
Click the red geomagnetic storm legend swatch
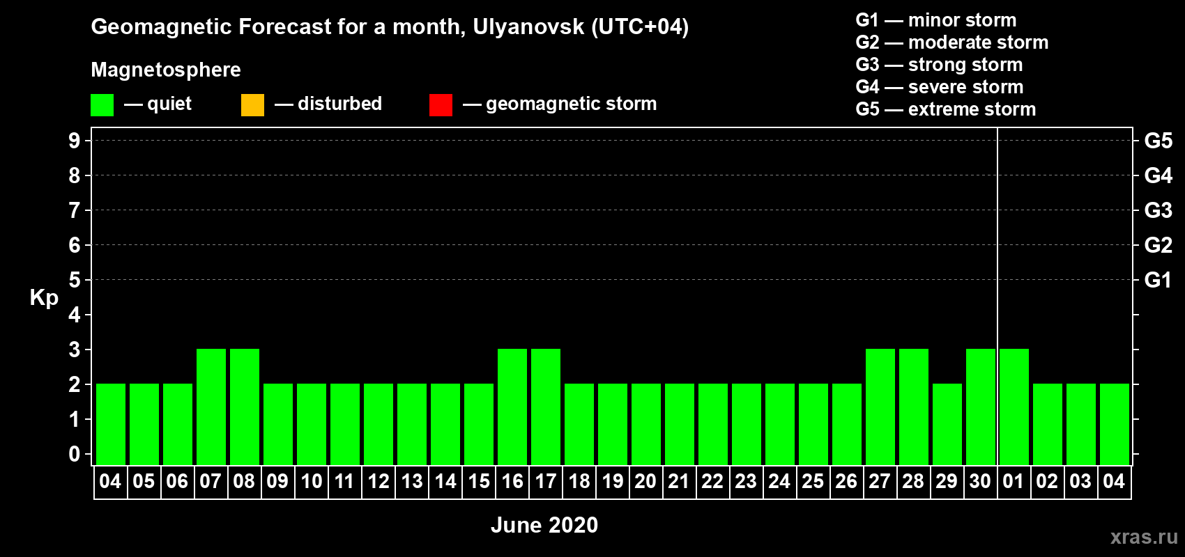click(x=441, y=105)
